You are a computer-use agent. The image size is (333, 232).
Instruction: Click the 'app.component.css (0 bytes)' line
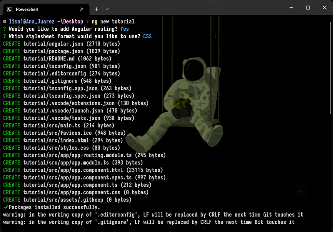pos(76,192)
